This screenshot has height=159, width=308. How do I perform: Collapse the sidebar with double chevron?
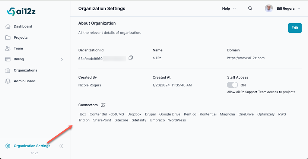61,146
